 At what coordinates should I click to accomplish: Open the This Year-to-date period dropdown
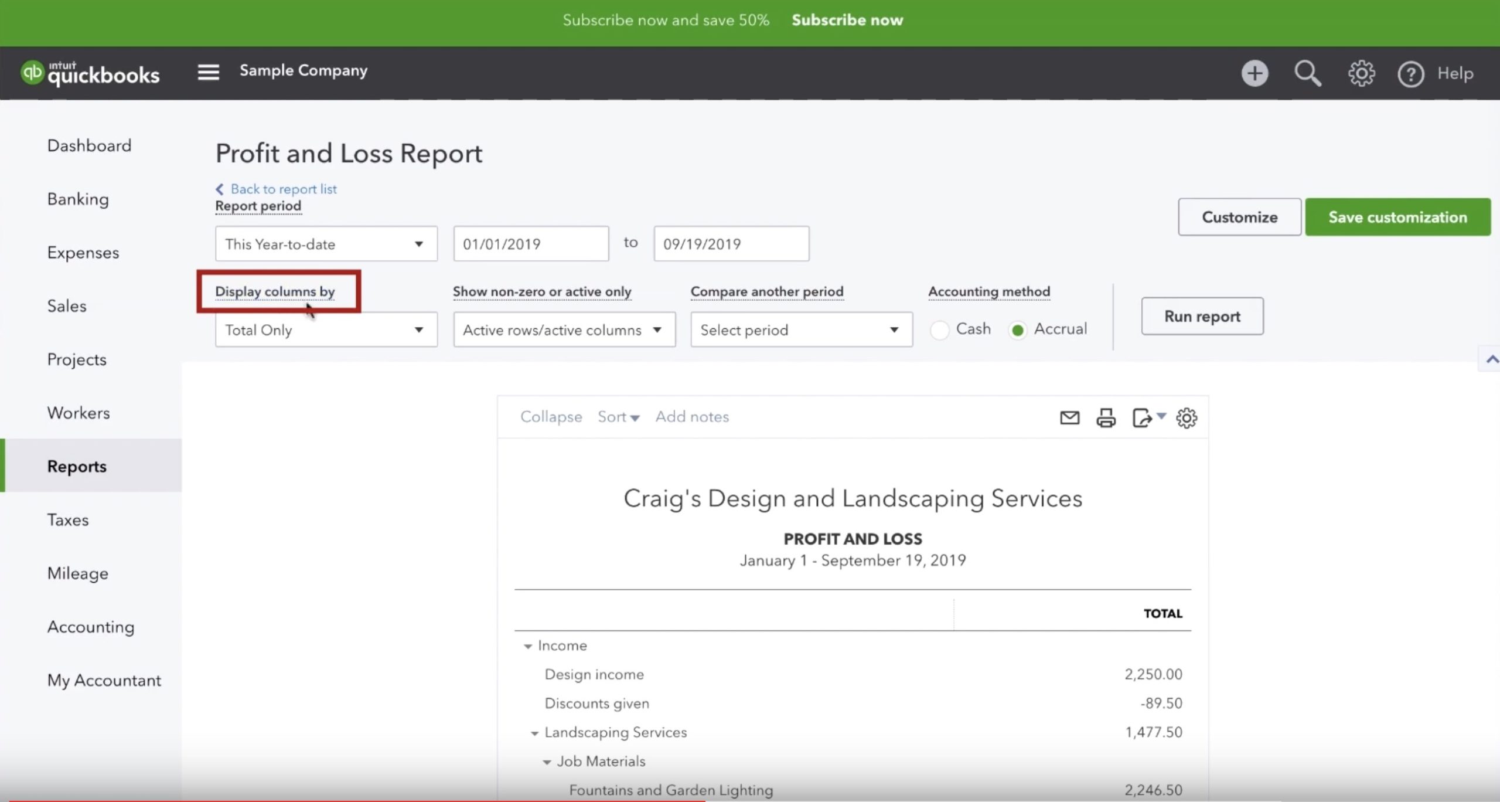click(x=326, y=243)
